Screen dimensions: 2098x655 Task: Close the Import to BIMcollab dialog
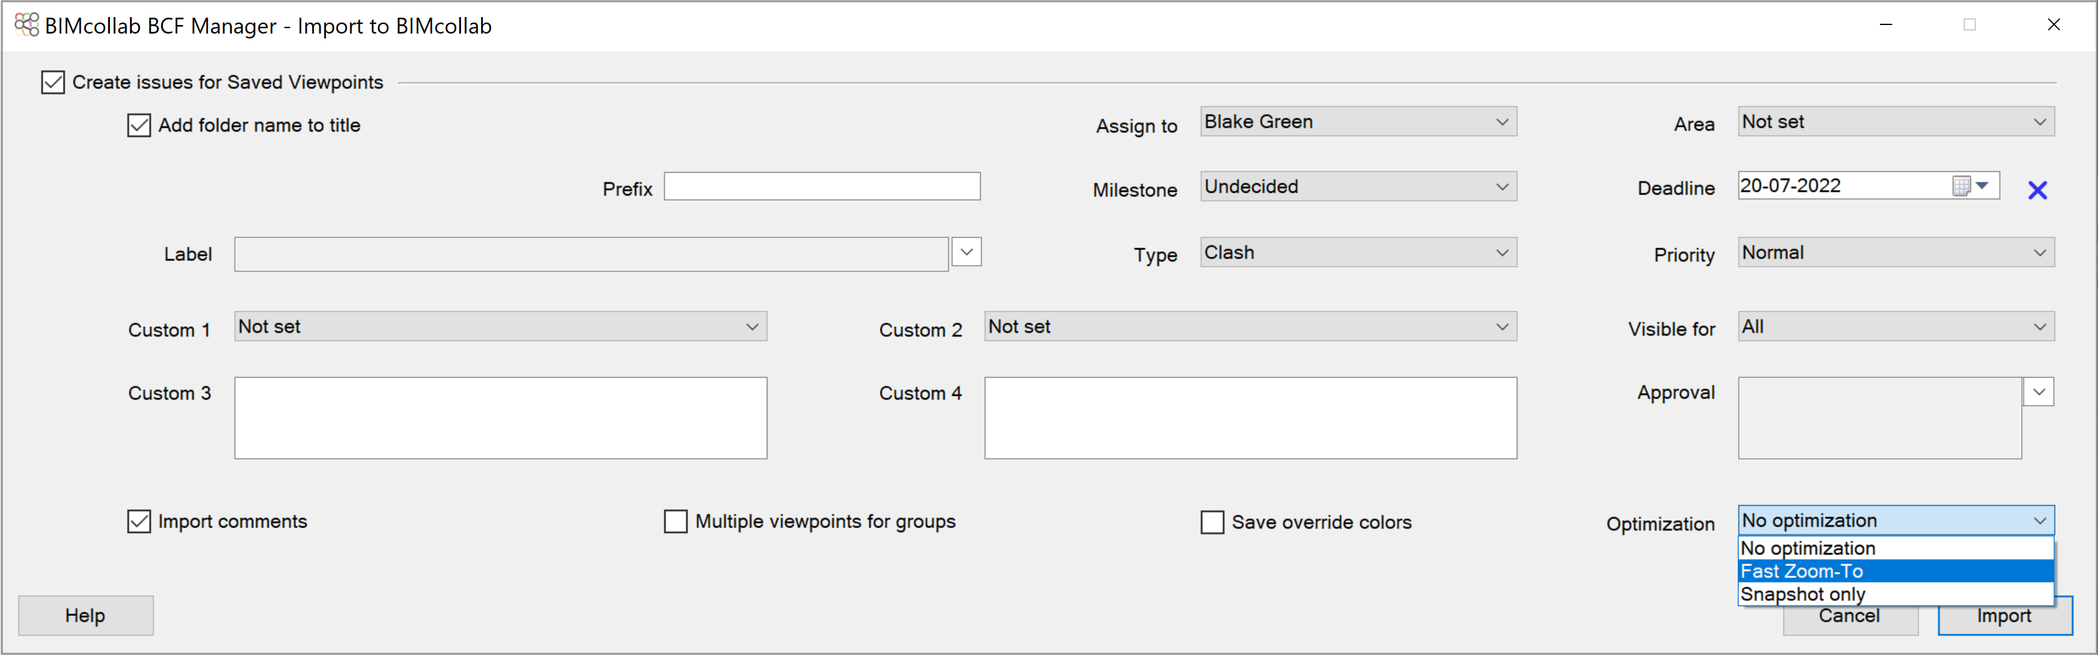pyautogui.click(x=2053, y=25)
